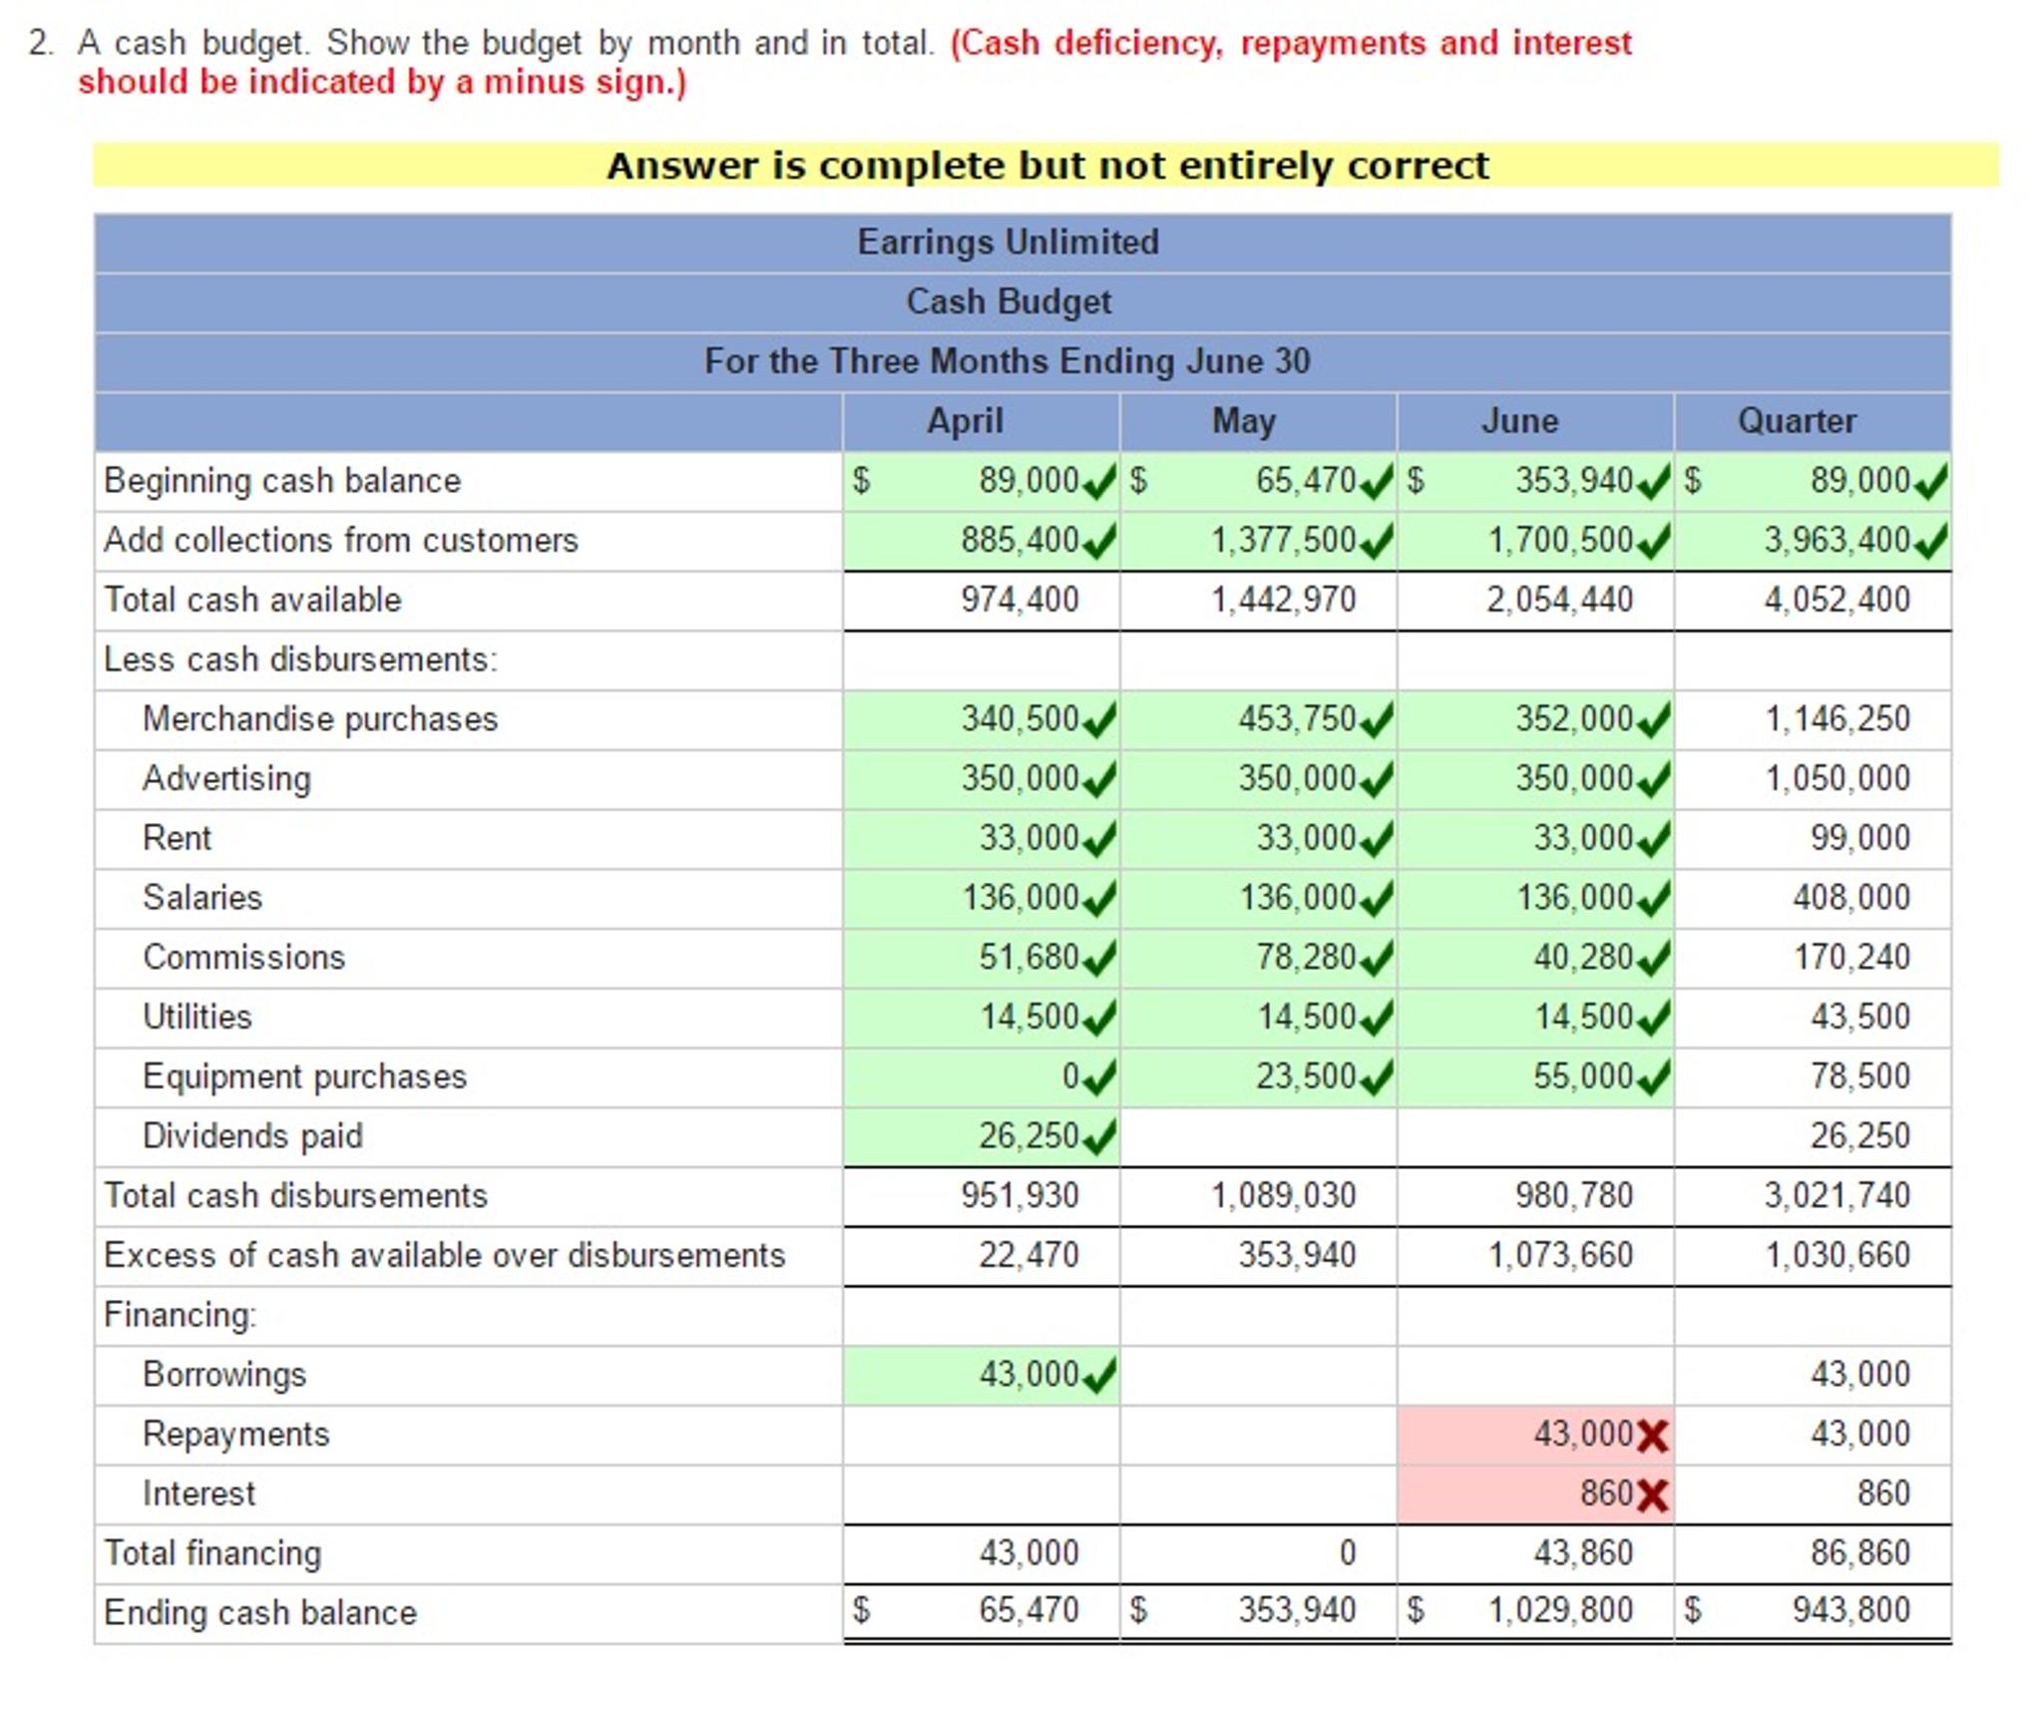Click incorrect June interest 860 cell
The height and width of the screenshot is (1710, 2041).
(1534, 1495)
